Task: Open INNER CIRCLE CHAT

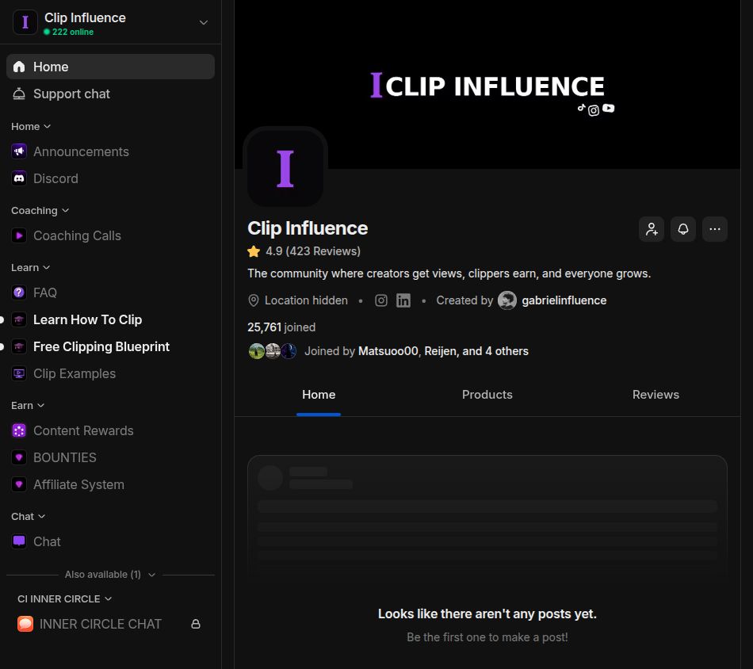Action: 110,624
